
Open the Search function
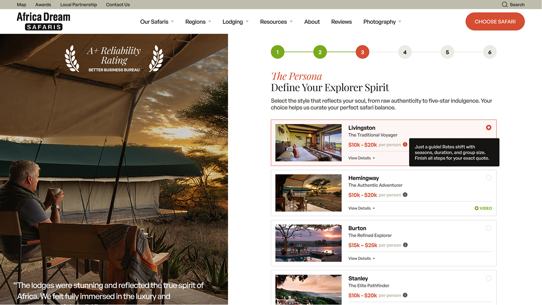(x=513, y=4)
